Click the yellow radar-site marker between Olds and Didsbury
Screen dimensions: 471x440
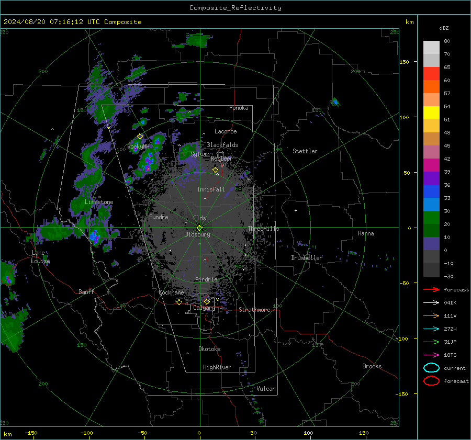[199, 228]
